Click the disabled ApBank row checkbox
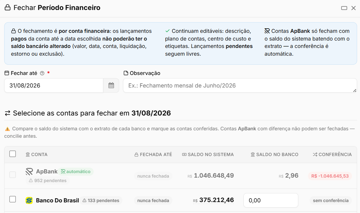Viewport: 360px width, 213px height. click(x=13, y=175)
